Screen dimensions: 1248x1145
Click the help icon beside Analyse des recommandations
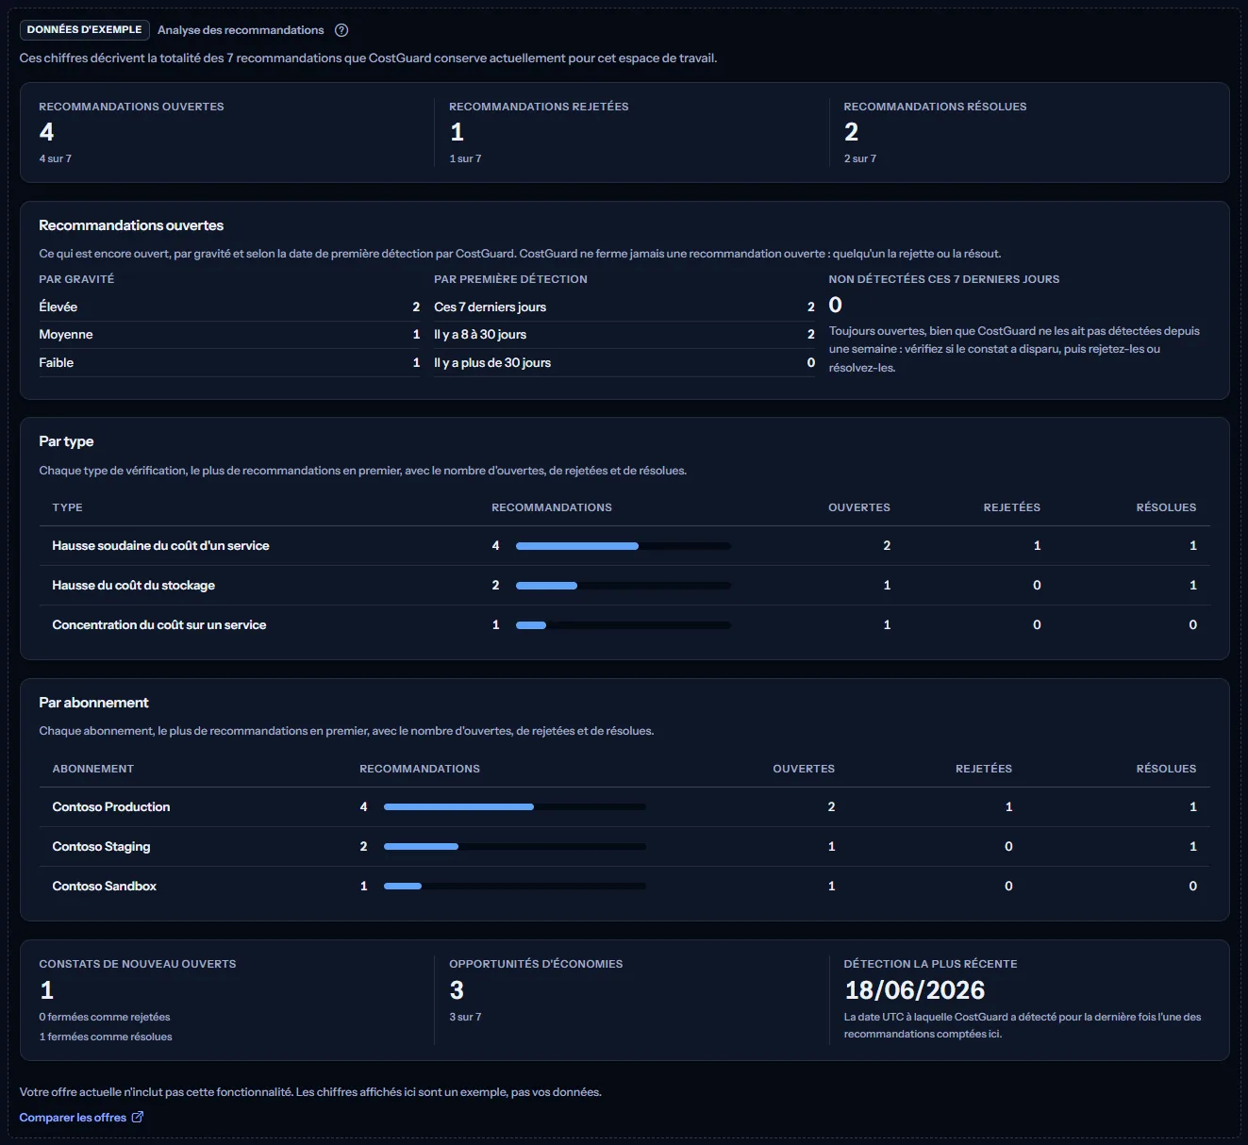341,30
